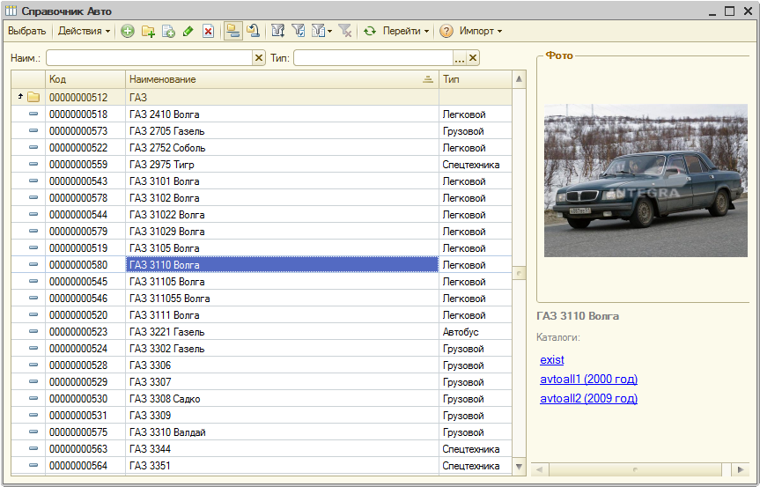Select row ГАЗ 3105 Волга
Viewport: 760px width, 487px height.
click(x=262, y=248)
